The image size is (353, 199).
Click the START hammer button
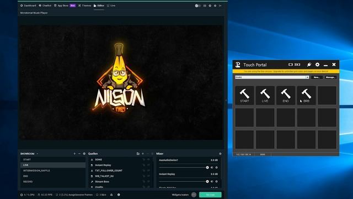[x=244, y=96]
